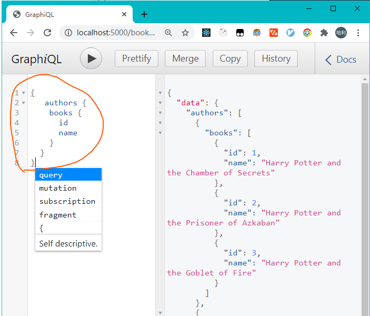The width and height of the screenshot is (370, 316).
Task: Click 'authors' field in query editor
Action: (x=61, y=103)
